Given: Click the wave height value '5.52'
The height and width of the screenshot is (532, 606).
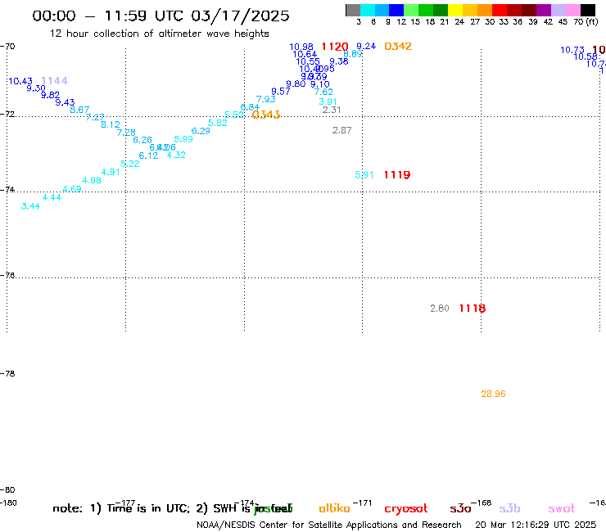Looking at the screenshot, I should point(234,115).
